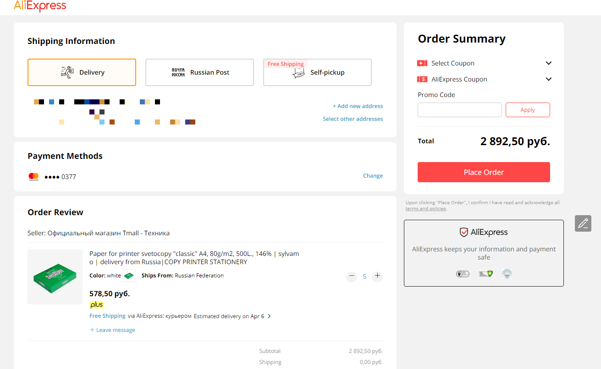Open the SvetoCopy paper product thumbnail

pyautogui.click(x=55, y=277)
